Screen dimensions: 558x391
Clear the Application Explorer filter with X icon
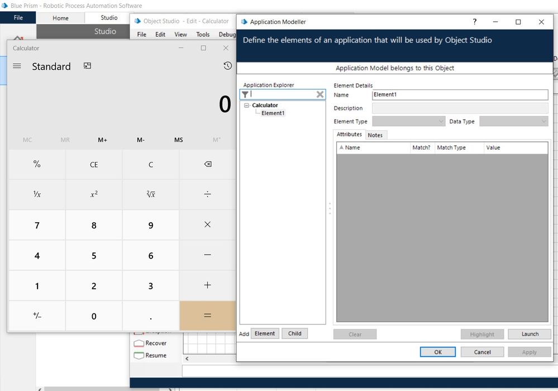(320, 94)
